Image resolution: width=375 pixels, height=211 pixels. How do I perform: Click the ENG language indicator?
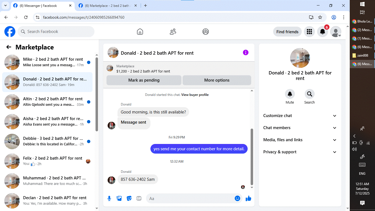362,174
